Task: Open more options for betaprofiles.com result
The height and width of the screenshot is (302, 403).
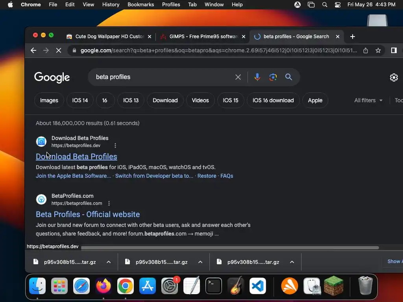Action: [109, 203]
